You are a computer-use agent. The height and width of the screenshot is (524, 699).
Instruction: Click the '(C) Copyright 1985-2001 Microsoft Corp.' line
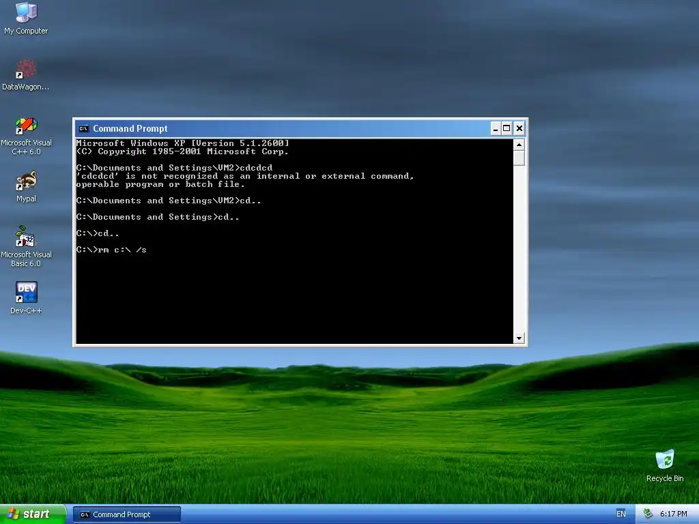tap(182, 151)
